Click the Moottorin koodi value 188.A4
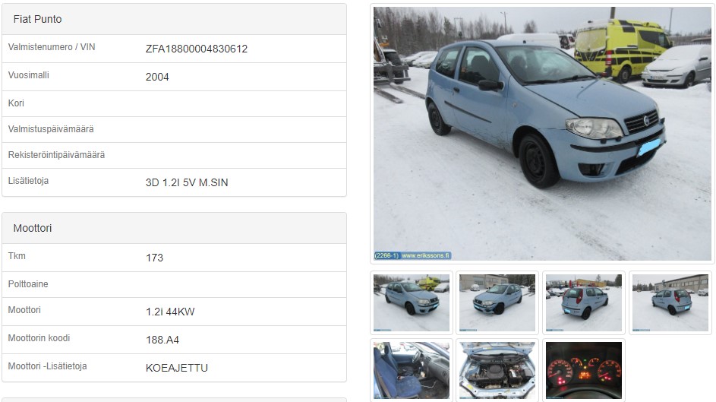 162,340
